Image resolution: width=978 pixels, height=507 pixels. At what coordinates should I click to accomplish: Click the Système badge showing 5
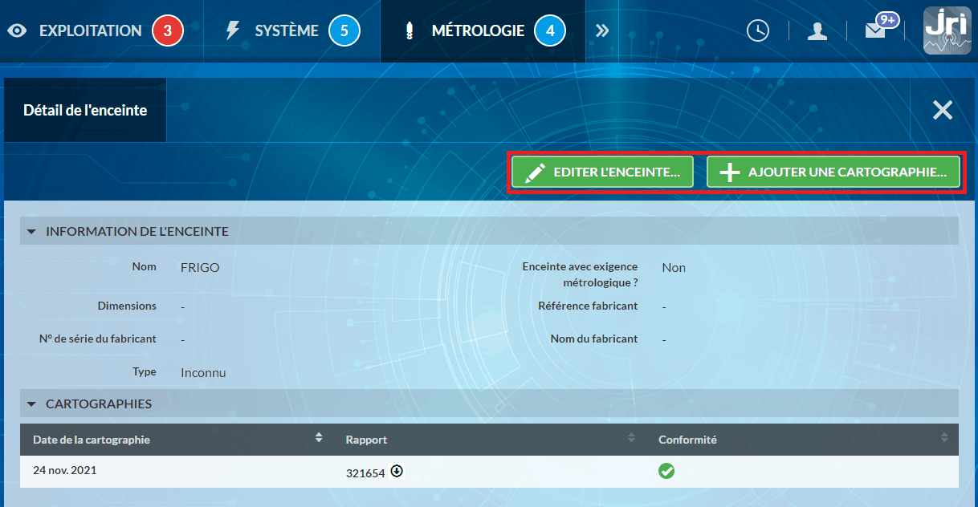click(x=344, y=31)
